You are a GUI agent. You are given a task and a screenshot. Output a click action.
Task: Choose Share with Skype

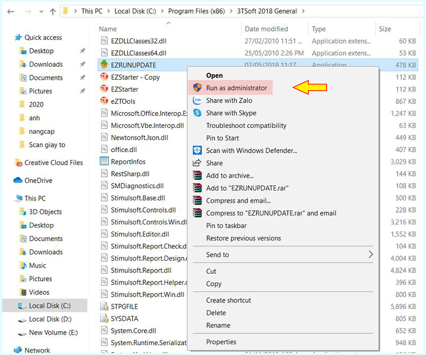(x=231, y=113)
